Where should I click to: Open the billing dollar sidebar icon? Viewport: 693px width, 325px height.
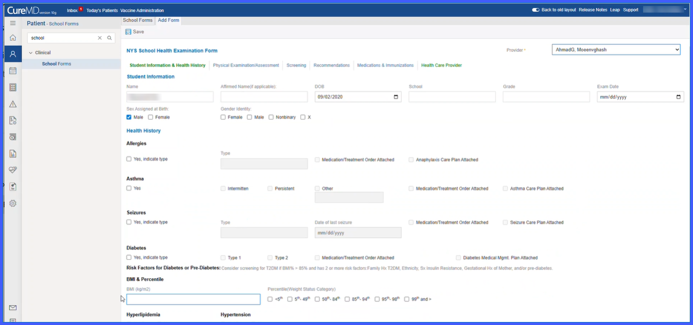pyautogui.click(x=13, y=137)
